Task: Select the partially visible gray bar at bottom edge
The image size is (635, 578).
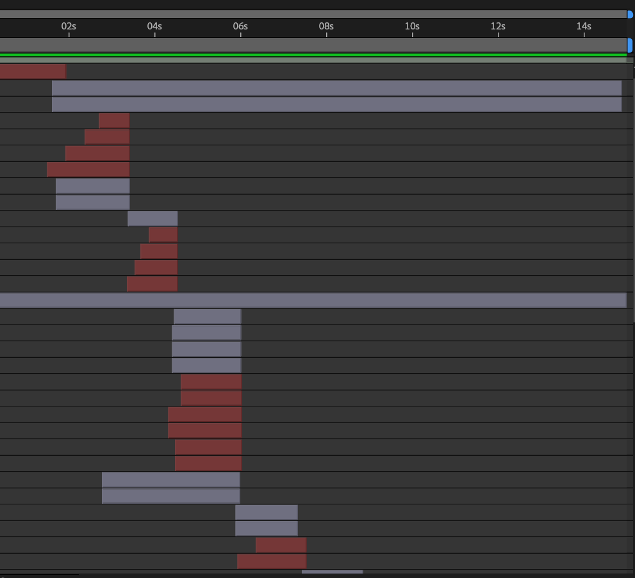Action: click(x=332, y=572)
